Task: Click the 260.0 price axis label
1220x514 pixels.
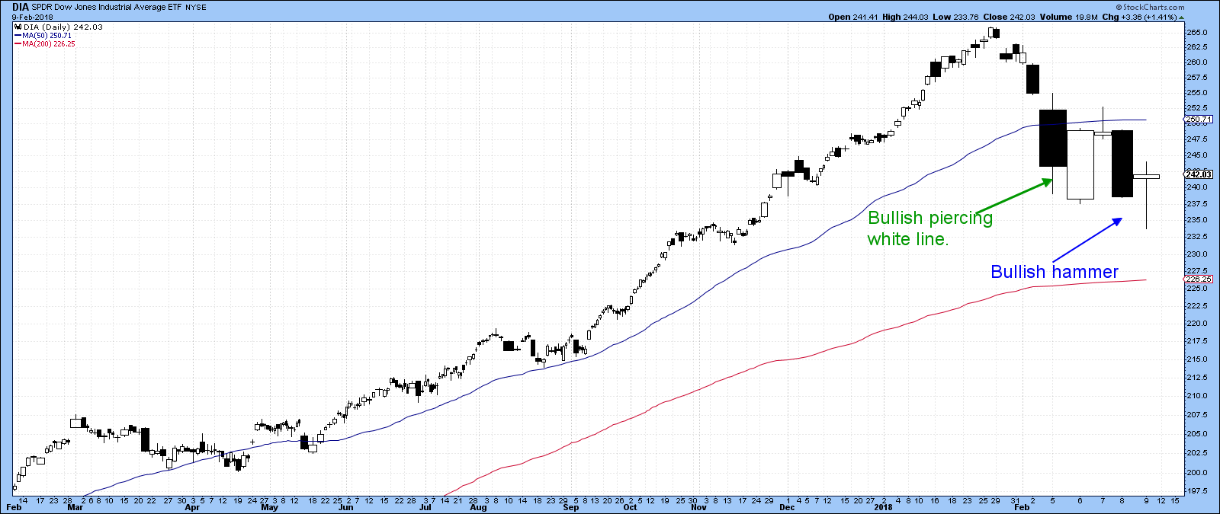Action: click(1196, 62)
